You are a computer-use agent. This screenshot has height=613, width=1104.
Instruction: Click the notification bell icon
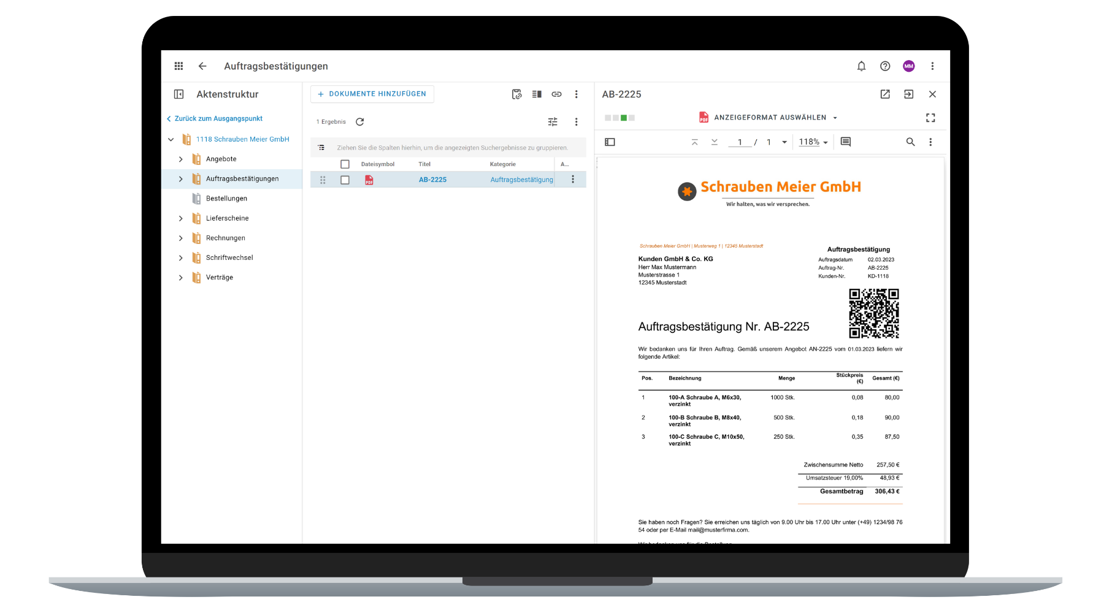click(x=861, y=66)
